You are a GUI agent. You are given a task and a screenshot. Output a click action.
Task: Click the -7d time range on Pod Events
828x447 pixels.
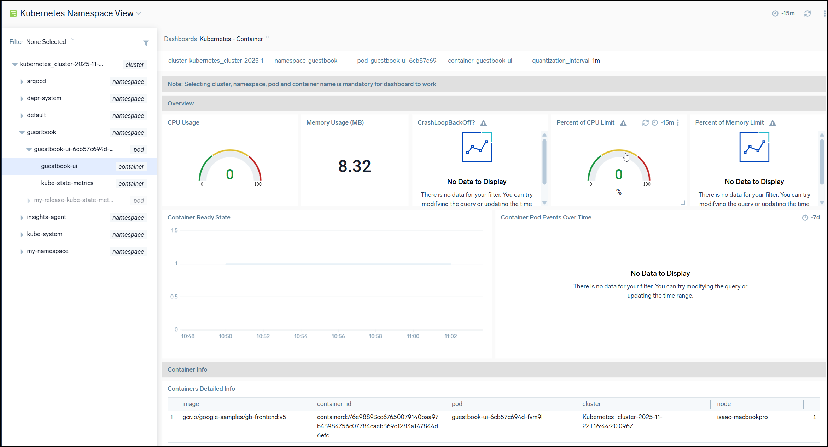point(815,217)
